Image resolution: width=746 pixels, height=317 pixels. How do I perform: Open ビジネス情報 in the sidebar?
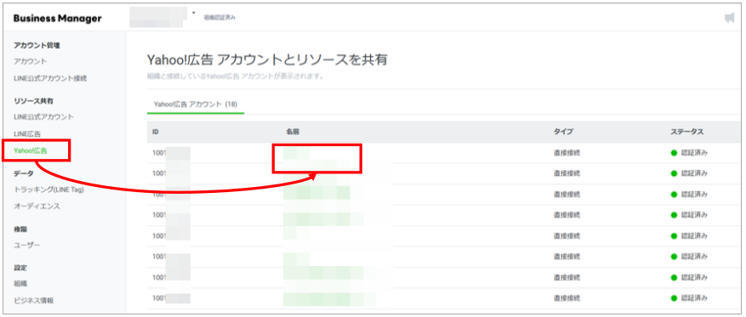tap(34, 300)
